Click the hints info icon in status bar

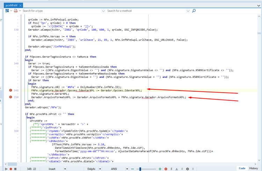pos(188,169)
